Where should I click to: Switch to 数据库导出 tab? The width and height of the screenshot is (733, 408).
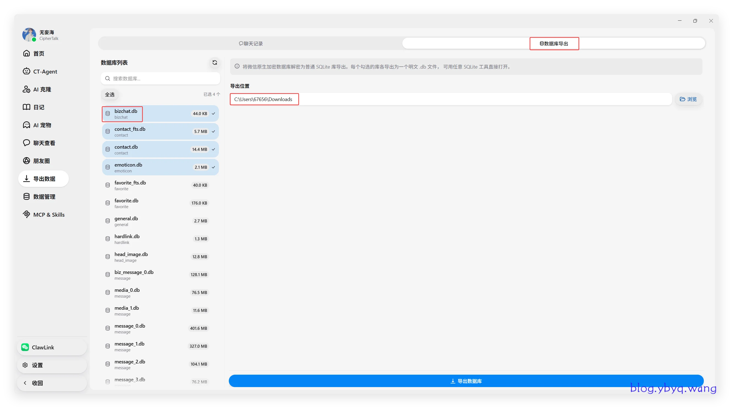click(x=554, y=43)
